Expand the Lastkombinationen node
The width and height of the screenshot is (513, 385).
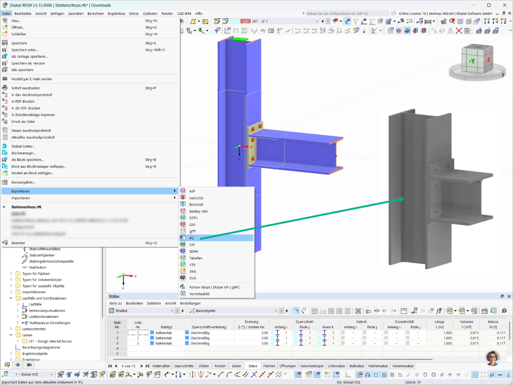click(18, 316)
